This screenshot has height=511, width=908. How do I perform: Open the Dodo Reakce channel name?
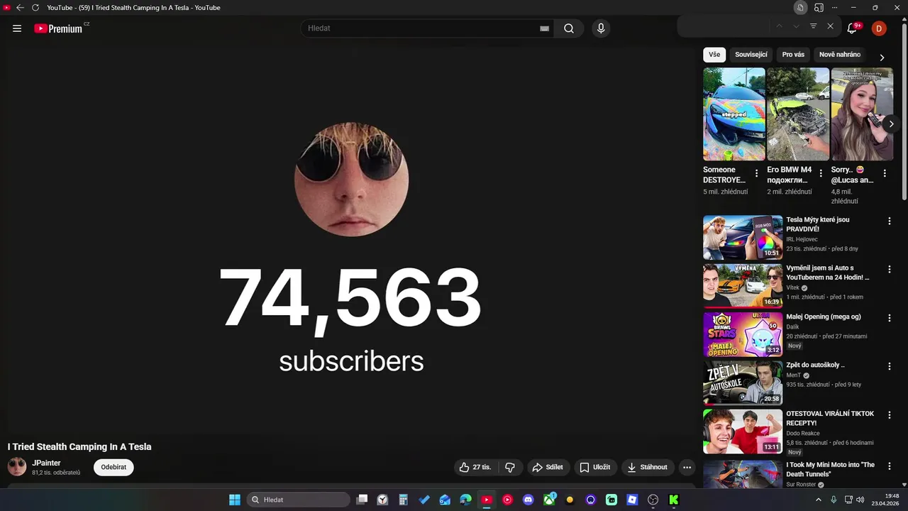(x=803, y=433)
